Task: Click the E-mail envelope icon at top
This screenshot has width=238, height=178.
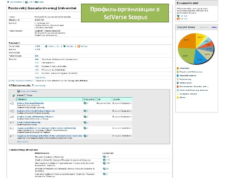Action: [36, 2]
